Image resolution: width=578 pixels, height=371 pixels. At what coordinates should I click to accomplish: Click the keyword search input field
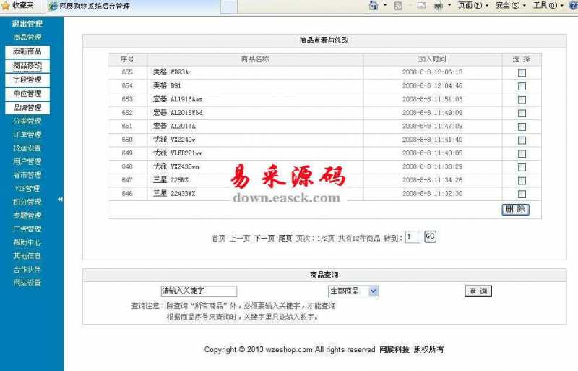(199, 291)
